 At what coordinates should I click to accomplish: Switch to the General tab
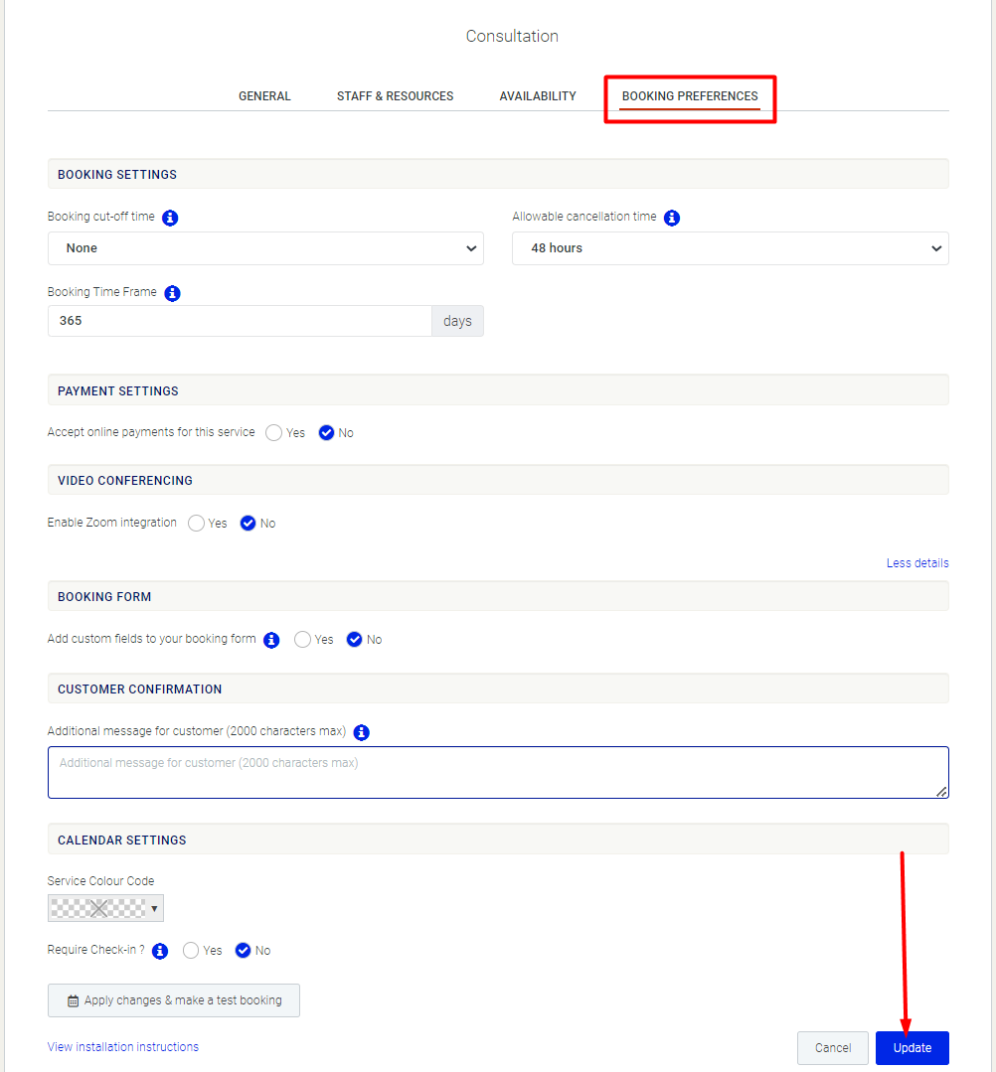[264, 96]
